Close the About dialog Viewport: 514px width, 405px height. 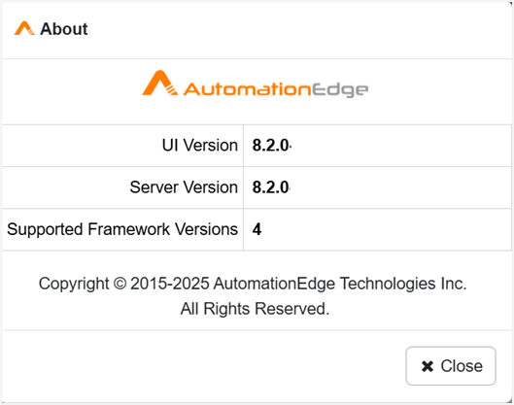tap(451, 366)
